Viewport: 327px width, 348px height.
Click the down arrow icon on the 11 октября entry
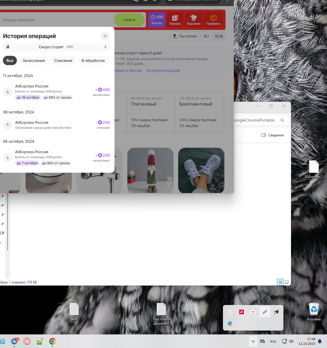click(8, 92)
